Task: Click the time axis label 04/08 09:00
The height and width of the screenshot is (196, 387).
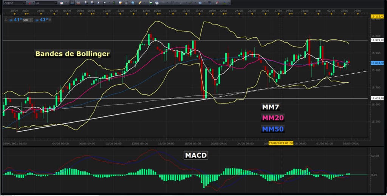Action: 60,143
